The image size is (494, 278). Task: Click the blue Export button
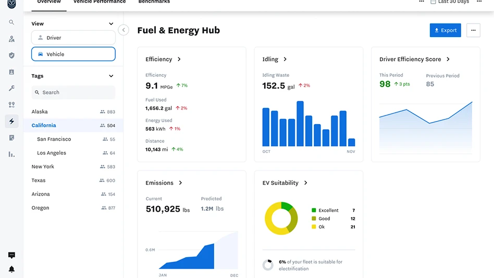445,30
